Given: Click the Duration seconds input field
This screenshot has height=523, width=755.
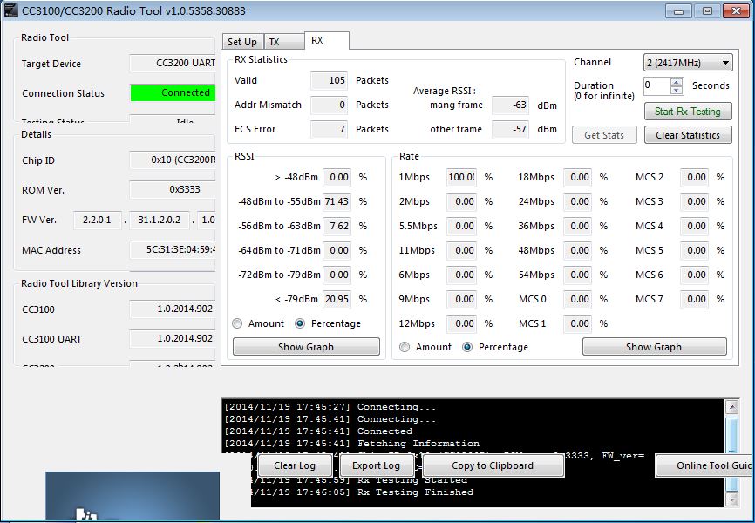Looking at the screenshot, I should point(657,85).
